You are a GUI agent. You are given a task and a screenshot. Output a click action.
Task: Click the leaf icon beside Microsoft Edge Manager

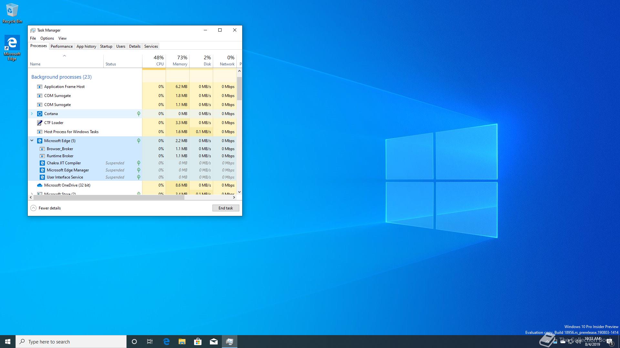click(139, 170)
